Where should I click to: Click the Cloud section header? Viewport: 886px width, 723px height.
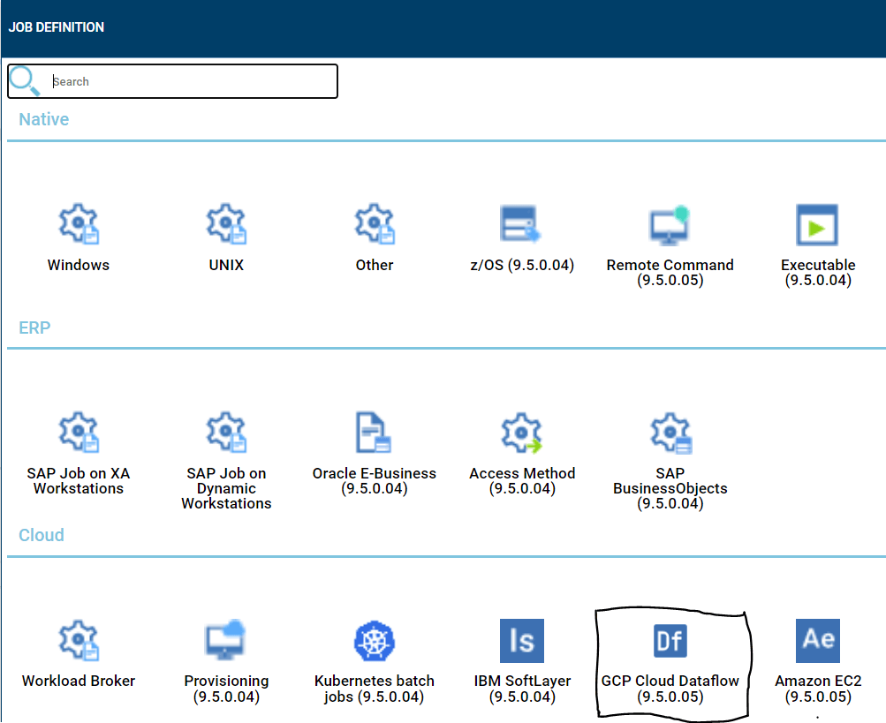41,535
